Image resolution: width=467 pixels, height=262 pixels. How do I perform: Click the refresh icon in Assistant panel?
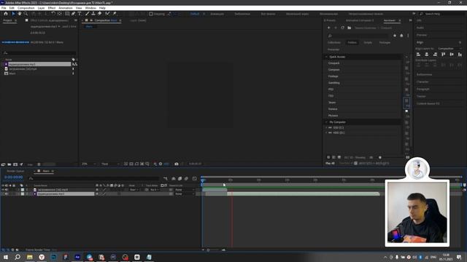click(x=342, y=28)
